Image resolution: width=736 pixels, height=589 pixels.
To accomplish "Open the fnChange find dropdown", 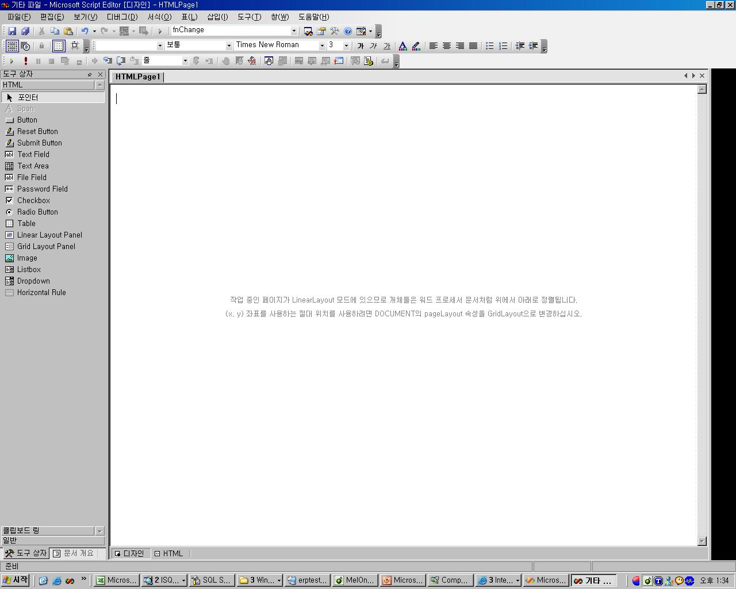I will (294, 31).
